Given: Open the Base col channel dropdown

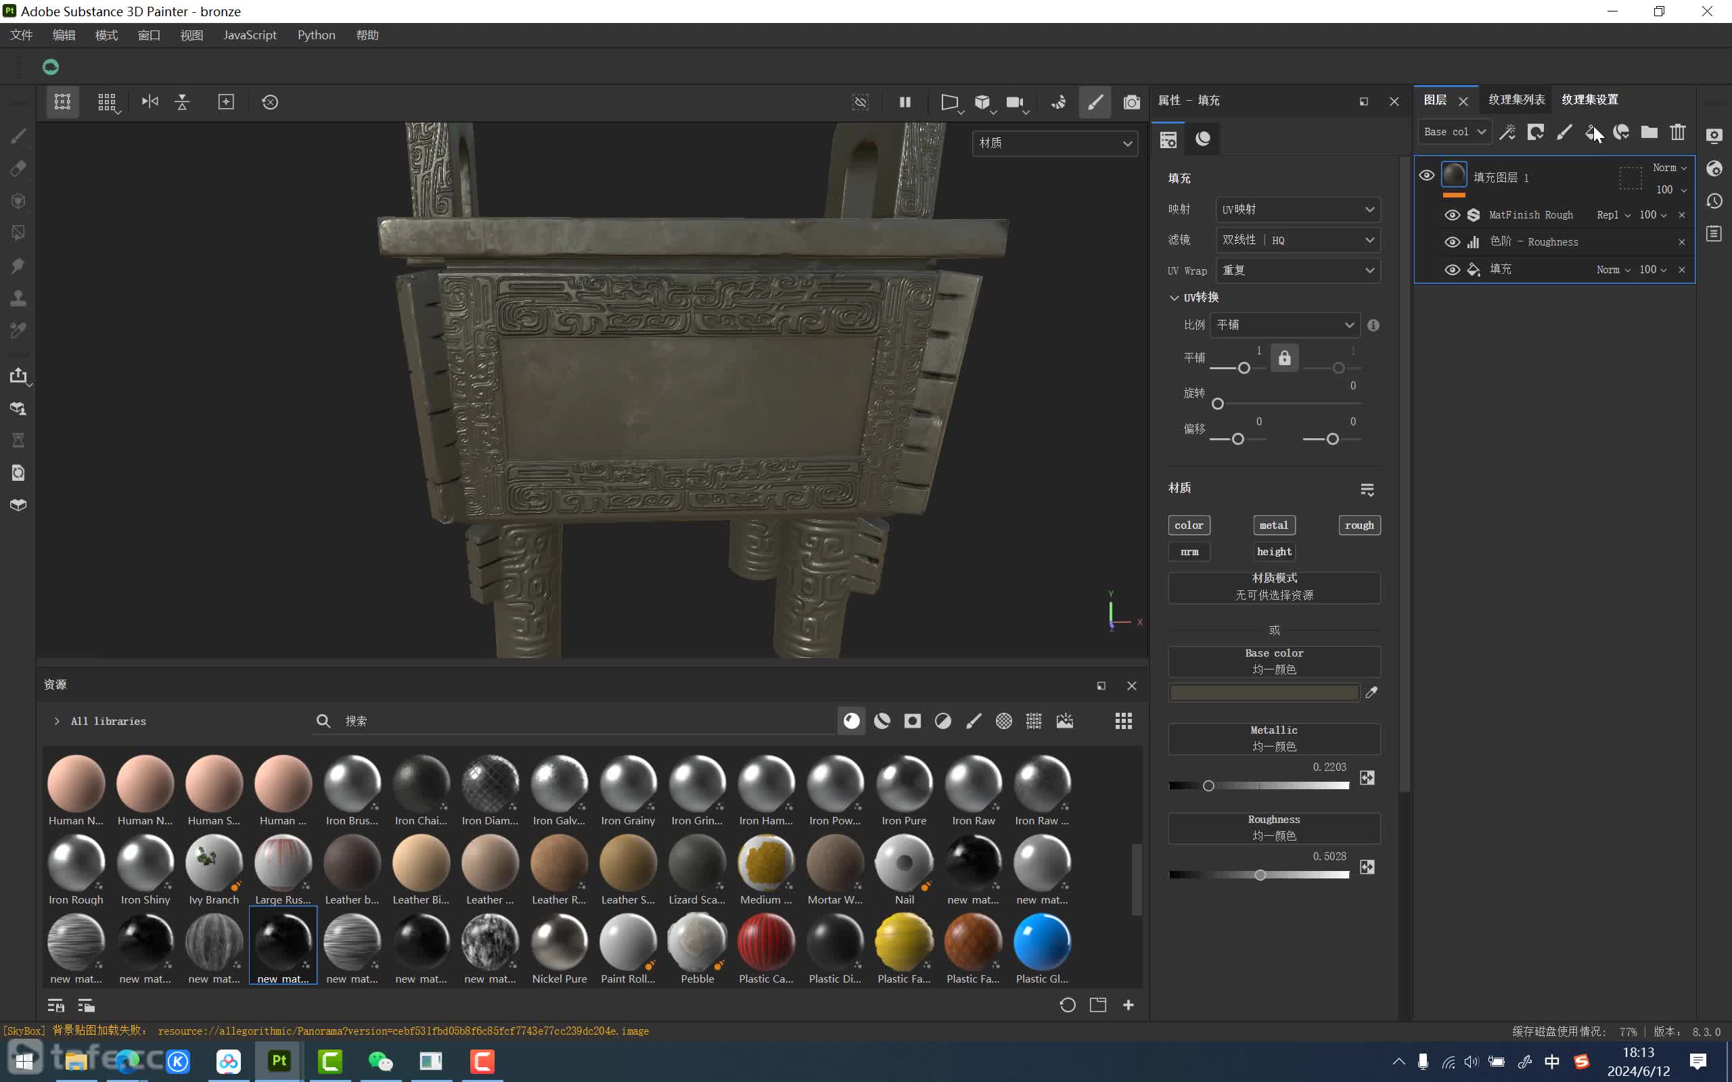Looking at the screenshot, I should click(1455, 132).
